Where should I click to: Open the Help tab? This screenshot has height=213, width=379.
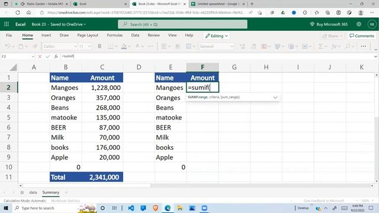point(189,35)
